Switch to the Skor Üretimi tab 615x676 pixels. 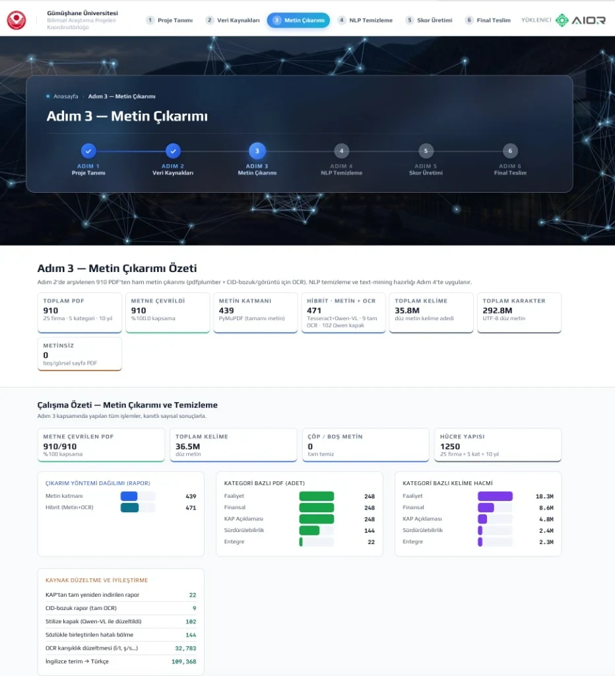click(x=430, y=20)
